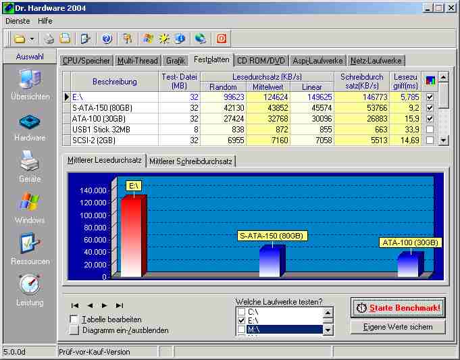Image resolution: width=460 pixels, height=360 pixels.
Task: Switch to Multi-Thread tab
Action: (138, 61)
